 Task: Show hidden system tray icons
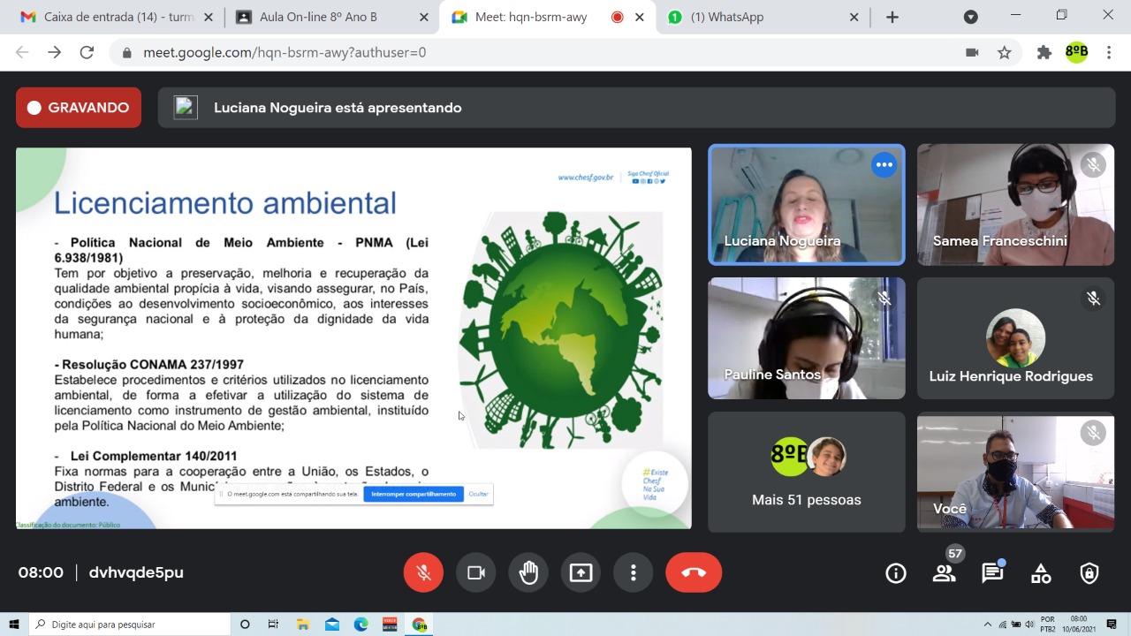coord(988,625)
